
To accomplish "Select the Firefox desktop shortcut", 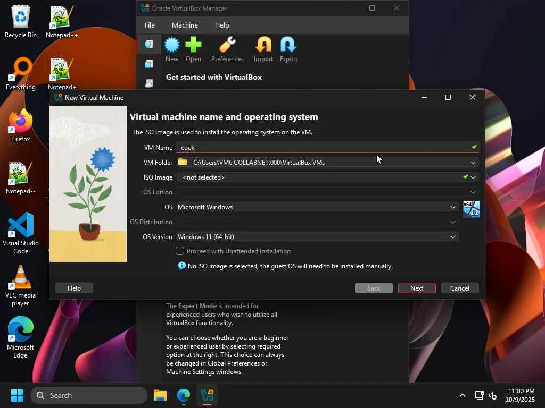I will click(x=21, y=125).
